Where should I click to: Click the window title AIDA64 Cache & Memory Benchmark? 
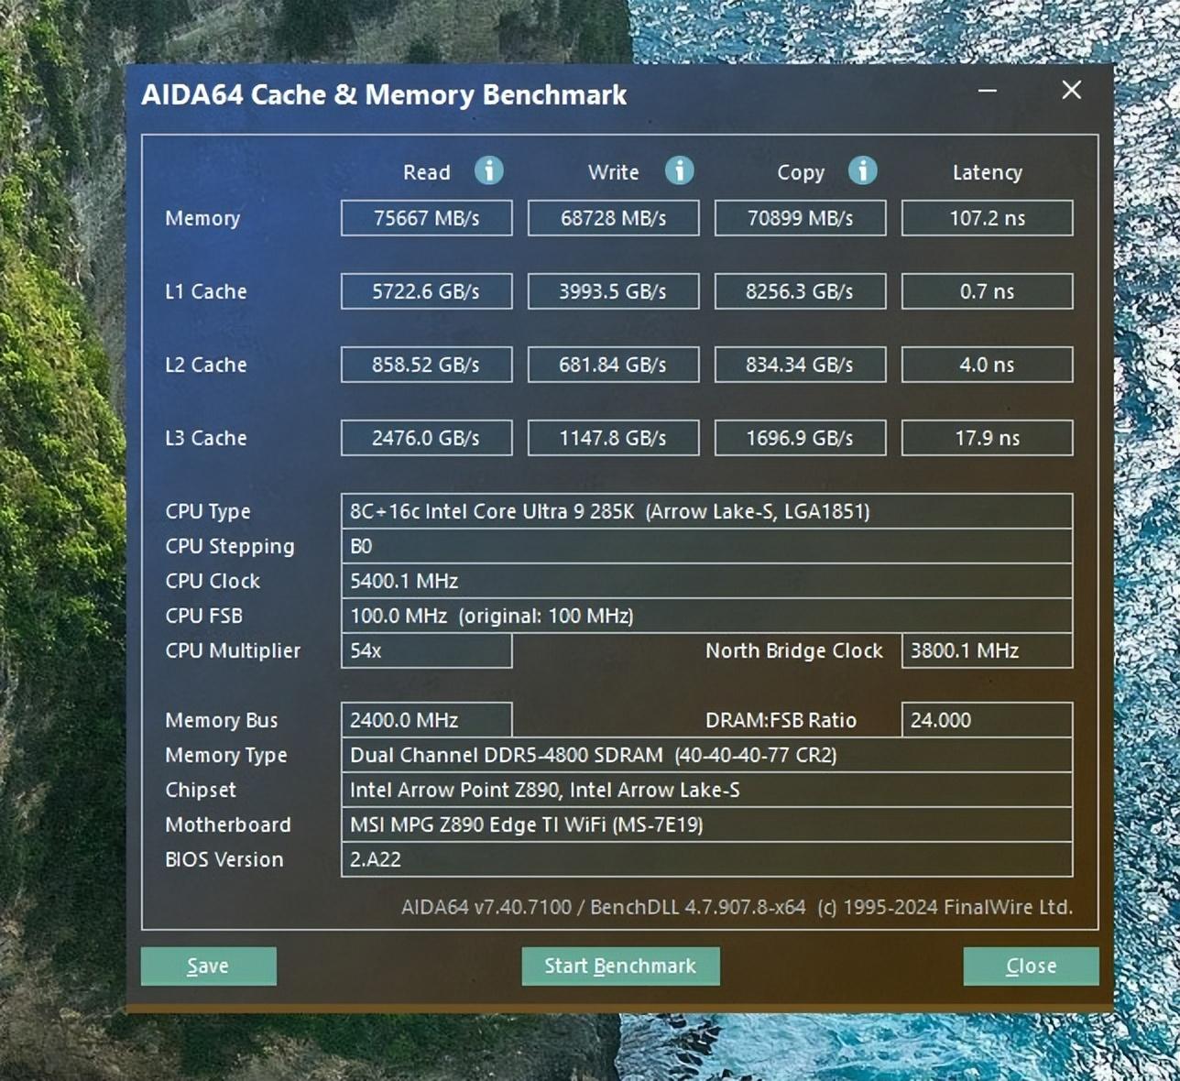[x=384, y=94]
